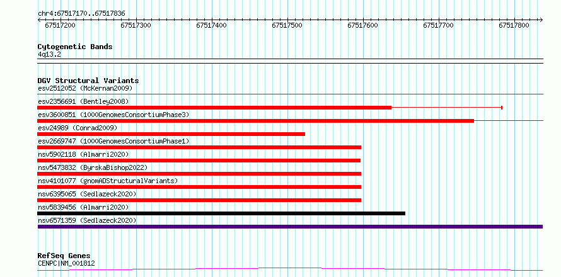Click the black nsv5839456 variant bar

click(221, 213)
